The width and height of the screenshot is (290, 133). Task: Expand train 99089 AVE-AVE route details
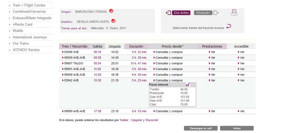pos(74,111)
